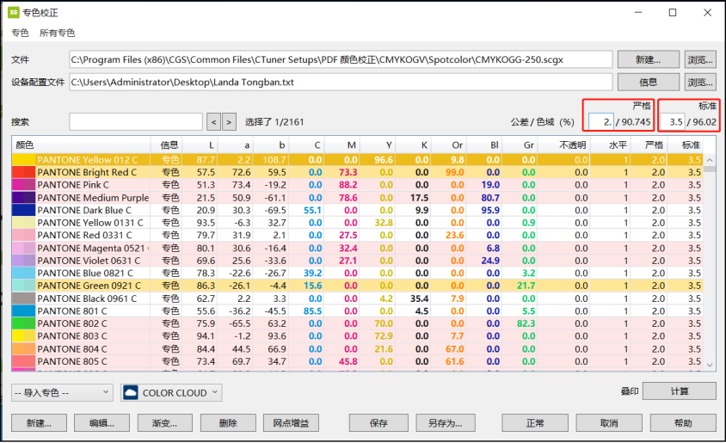Select the PANTONE Magenta 0521 row

358,248
